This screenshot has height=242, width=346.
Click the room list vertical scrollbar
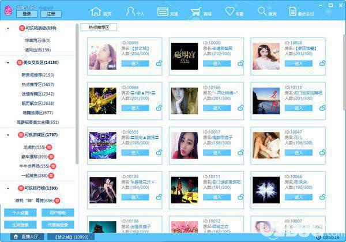coord(344,73)
